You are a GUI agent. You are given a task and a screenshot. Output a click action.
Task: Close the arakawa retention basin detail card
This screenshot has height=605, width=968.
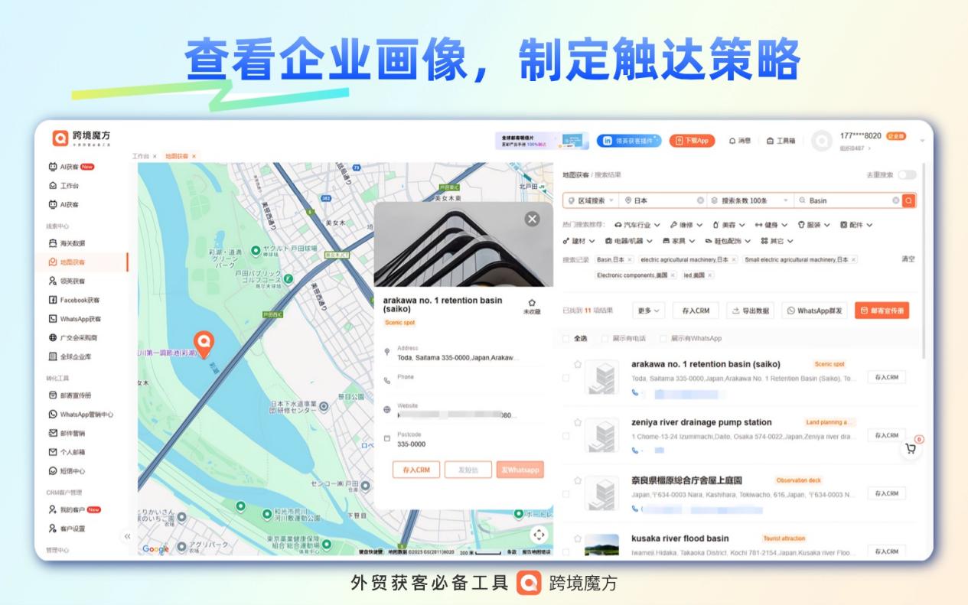(532, 219)
